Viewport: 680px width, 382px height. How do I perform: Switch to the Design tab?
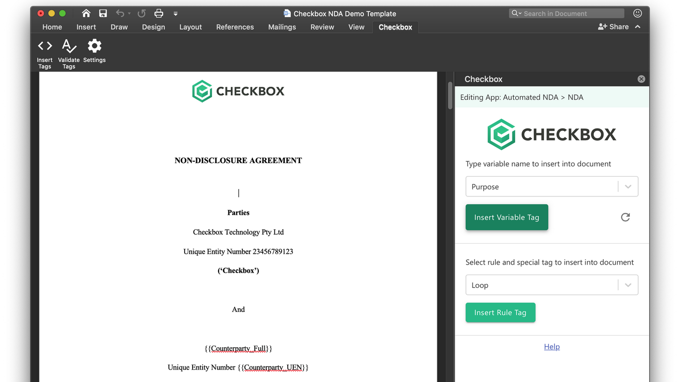click(x=153, y=27)
